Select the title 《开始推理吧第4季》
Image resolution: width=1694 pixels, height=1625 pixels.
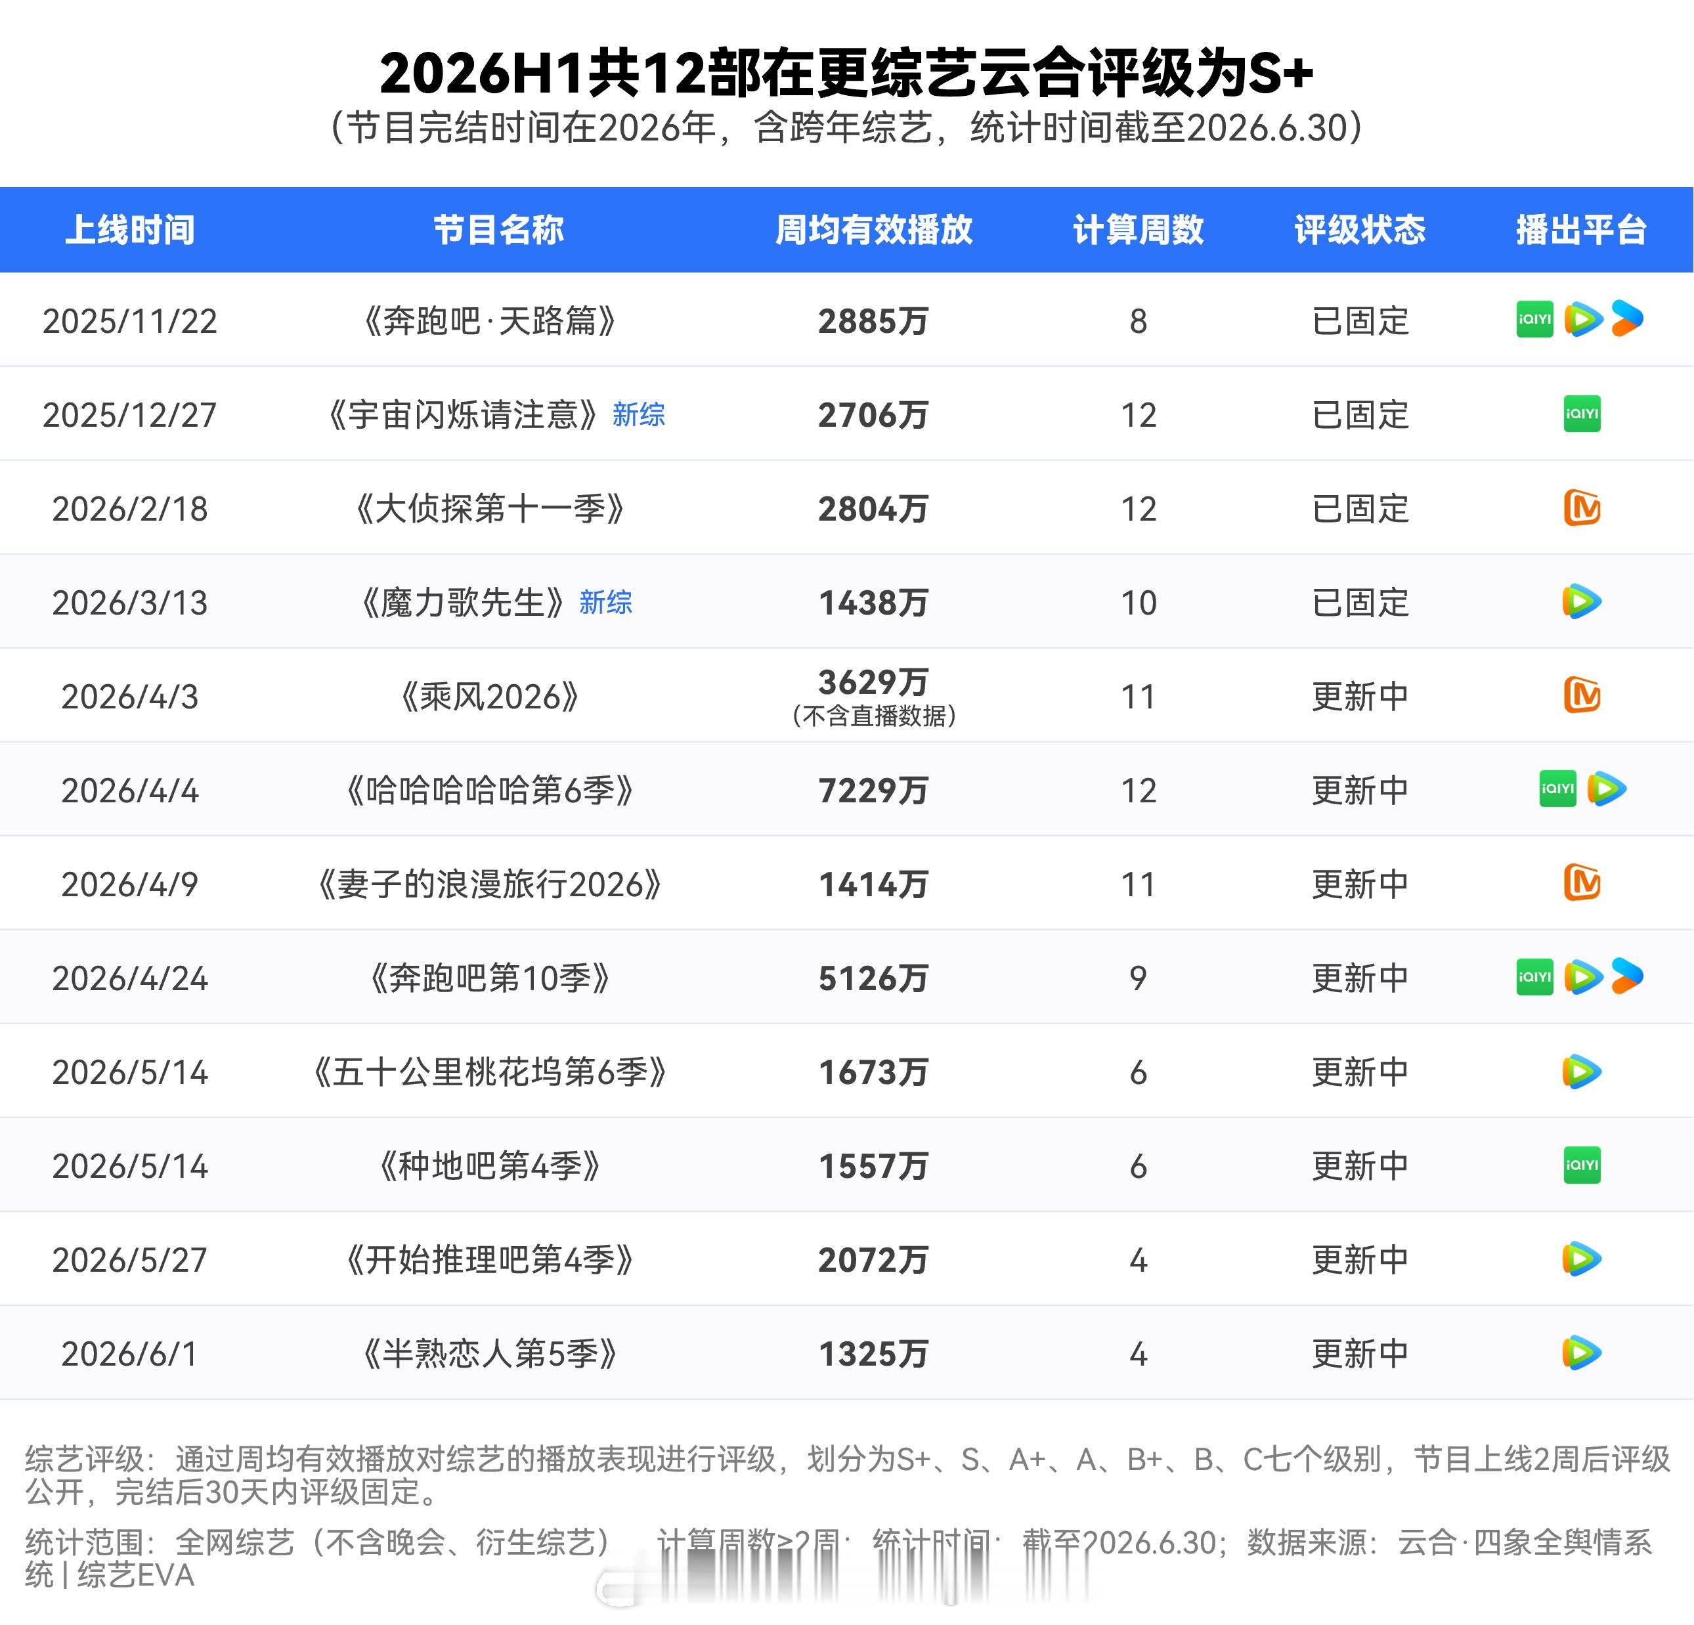click(490, 1260)
